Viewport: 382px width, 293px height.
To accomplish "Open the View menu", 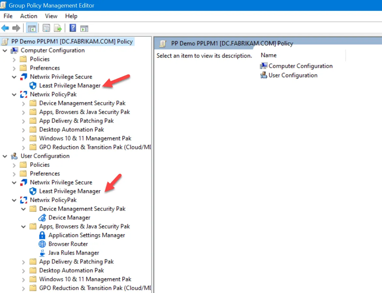I will (51, 16).
